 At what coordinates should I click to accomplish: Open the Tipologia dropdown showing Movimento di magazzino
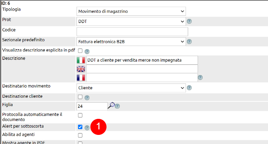(131, 11)
